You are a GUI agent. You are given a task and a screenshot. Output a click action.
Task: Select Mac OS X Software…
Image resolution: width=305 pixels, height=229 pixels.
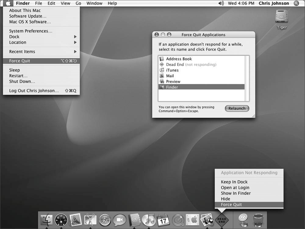click(41, 22)
